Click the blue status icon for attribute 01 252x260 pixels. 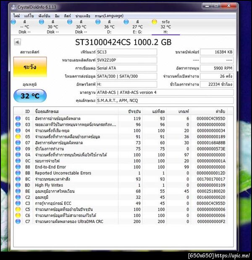point(18,118)
